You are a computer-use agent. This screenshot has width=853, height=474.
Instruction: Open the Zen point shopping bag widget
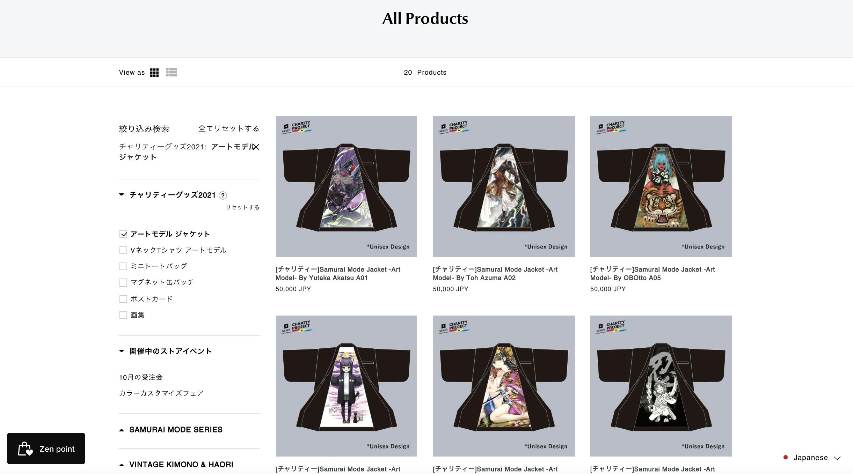point(46,449)
